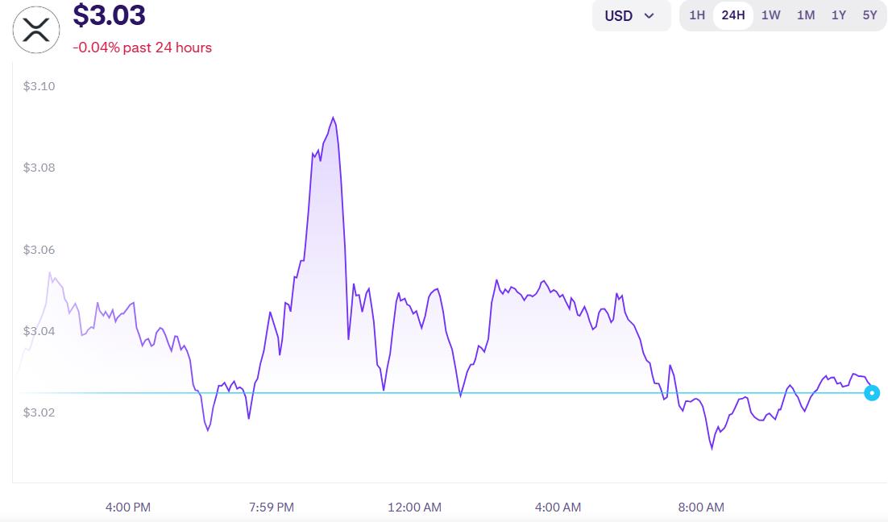View the 1Y price history
Screen dimensions: 888x522
tap(839, 15)
